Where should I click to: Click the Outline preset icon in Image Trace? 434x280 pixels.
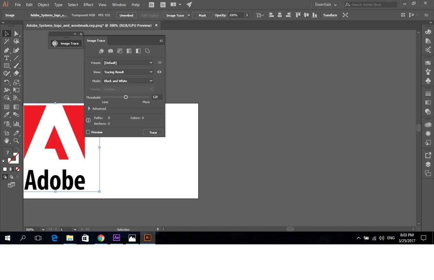tap(147, 51)
